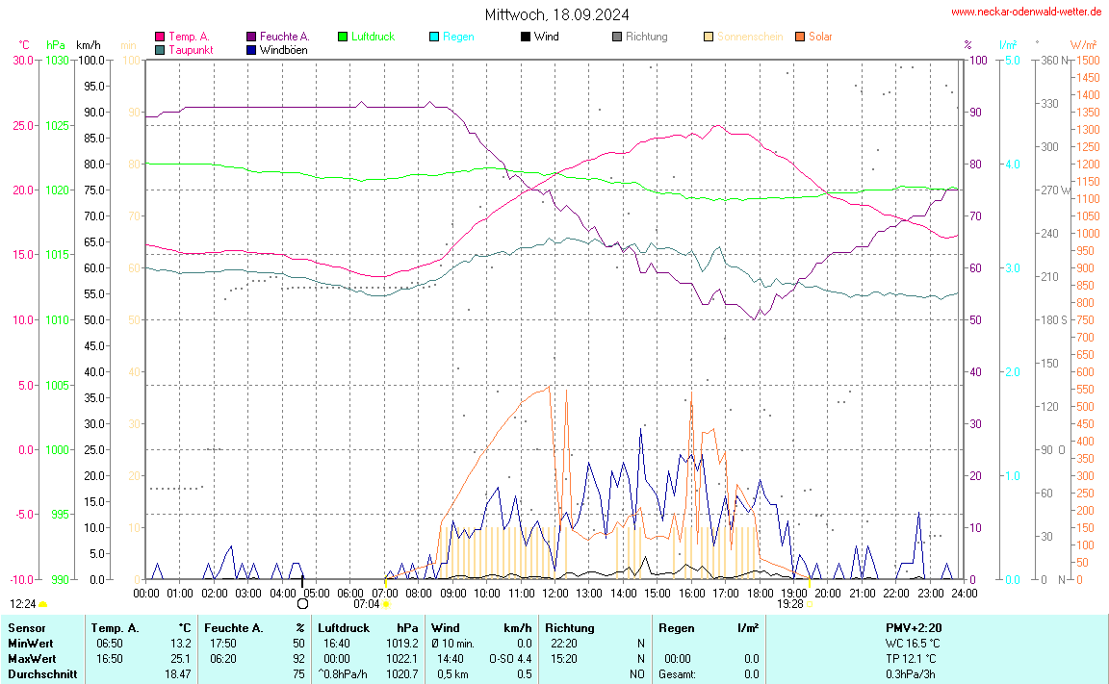The height and width of the screenshot is (684, 1109).
Task: Click the cyan Regen legend square
Action: pyautogui.click(x=434, y=37)
